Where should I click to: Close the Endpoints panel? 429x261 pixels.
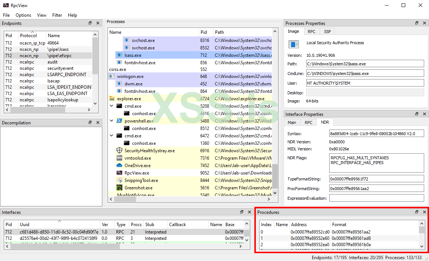pyautogui.click(x=98, y=23)
